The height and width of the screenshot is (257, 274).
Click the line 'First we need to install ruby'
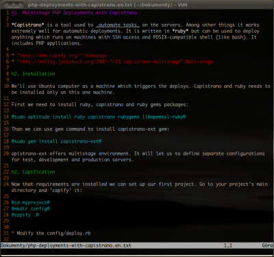click(100, 105)
